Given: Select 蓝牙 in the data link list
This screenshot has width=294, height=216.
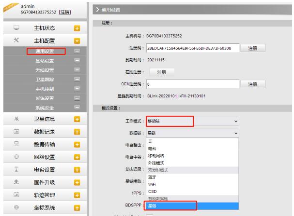Looking at the screenshot, I should [x=192, y=177].
